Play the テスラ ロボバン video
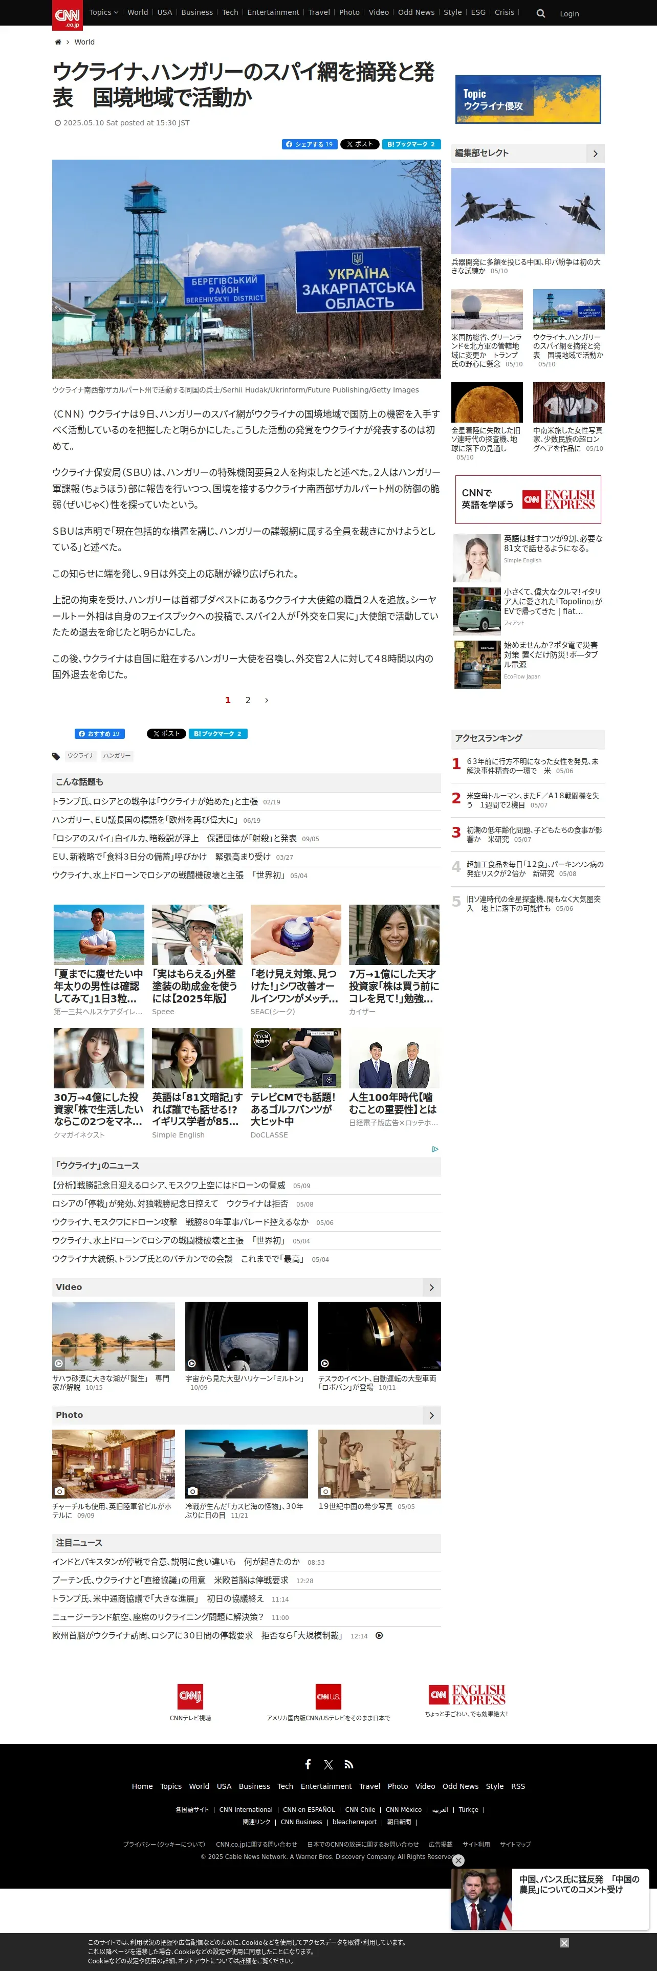 325,1364
